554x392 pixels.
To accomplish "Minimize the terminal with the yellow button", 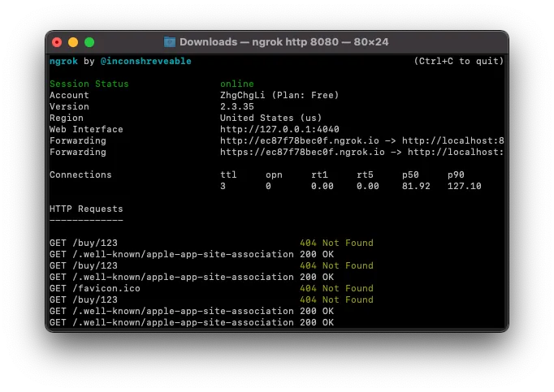I will coord(73,42).
